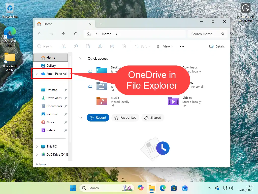
Task: Select the Cut icon on the toolbar
Action: [x=64, y=46]
